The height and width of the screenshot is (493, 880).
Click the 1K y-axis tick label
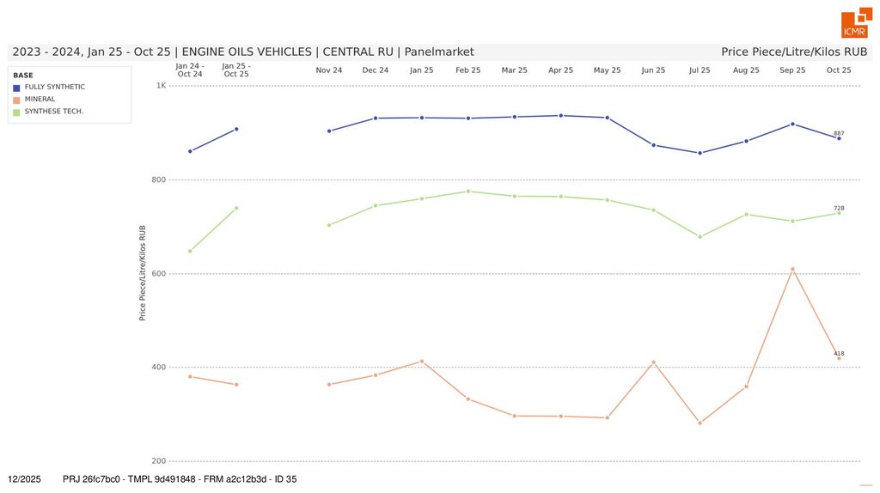pyautogui.click(x=161, y=86)
